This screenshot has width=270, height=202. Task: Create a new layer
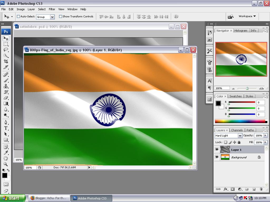254,189
